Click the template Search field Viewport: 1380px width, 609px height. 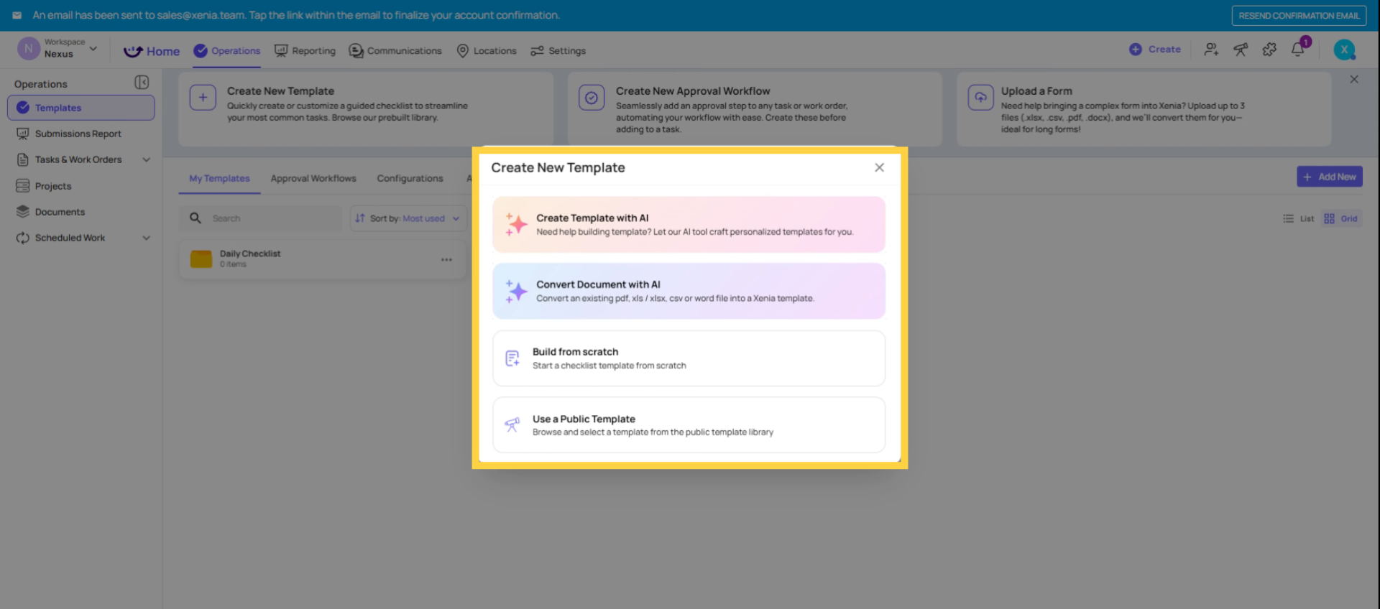click(260, 218)
